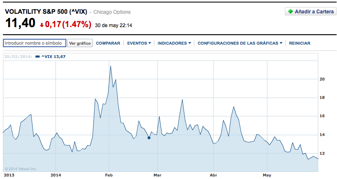Click the 2013 label on the time axis

point(9,175)
